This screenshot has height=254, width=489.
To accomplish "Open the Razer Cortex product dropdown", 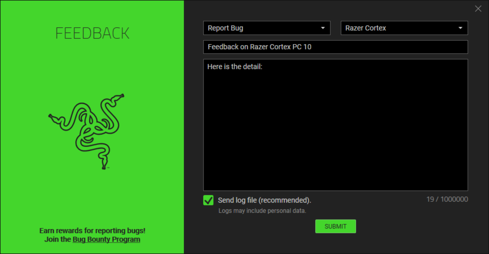I will (404, 28).
